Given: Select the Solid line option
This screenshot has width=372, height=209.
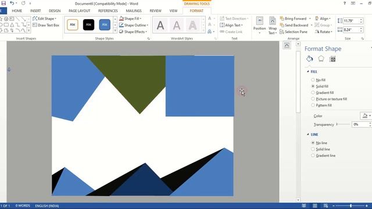Looking at the screenshot, I should [x=320, y=149].
